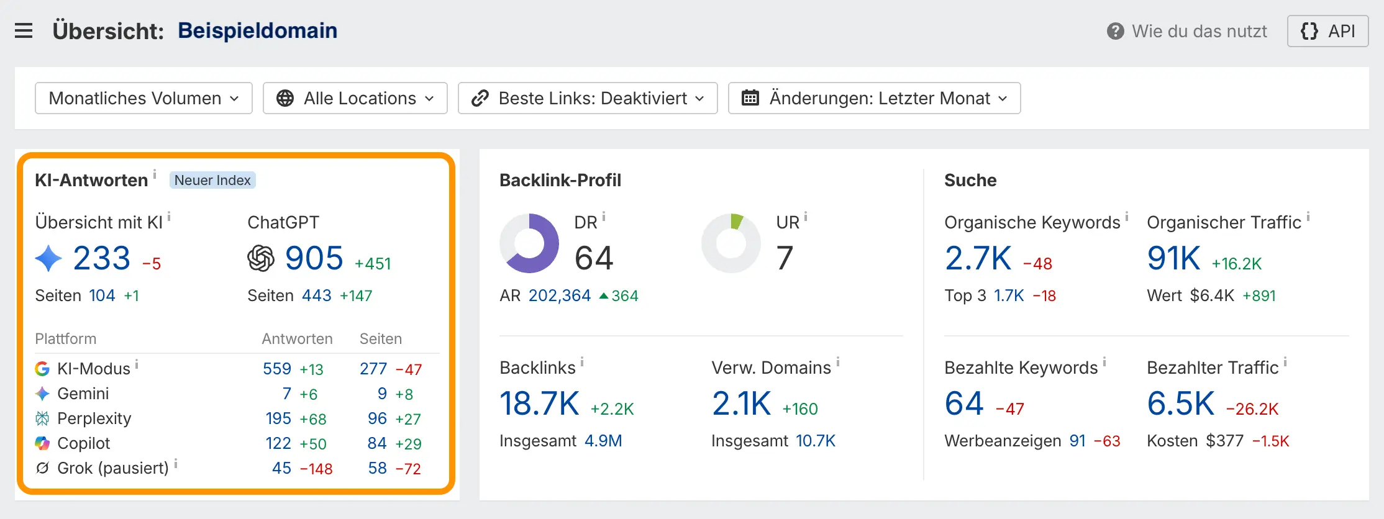This screenshot has width=1384, height=519.
Task: Click the info icon beside Bezahlter Traffic
Action: [1285, 362]
